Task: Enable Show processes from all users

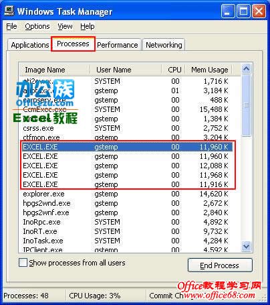Action: (23, 263)
